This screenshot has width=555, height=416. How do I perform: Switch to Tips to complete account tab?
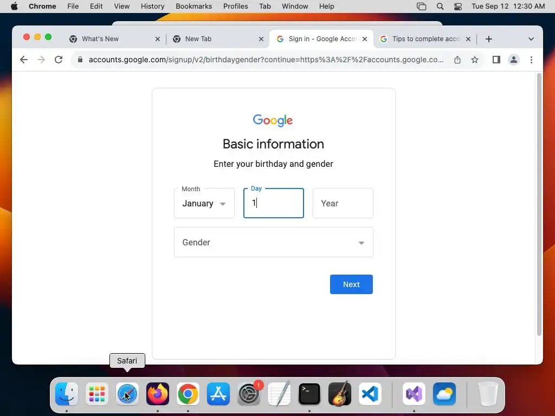point(425,39)
